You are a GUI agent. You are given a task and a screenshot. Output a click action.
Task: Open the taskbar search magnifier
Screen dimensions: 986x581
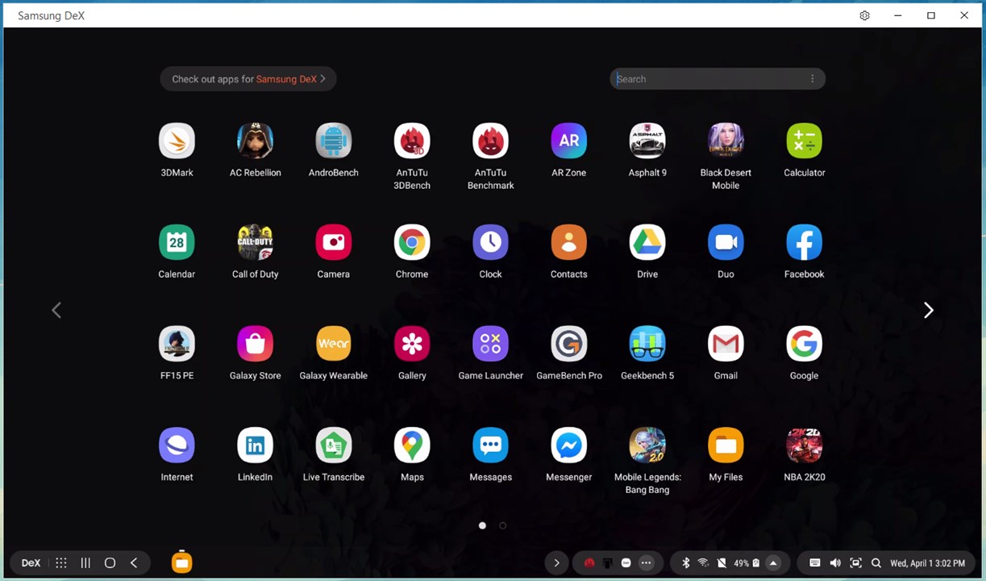pyautogui.click(x=876, y=563)
